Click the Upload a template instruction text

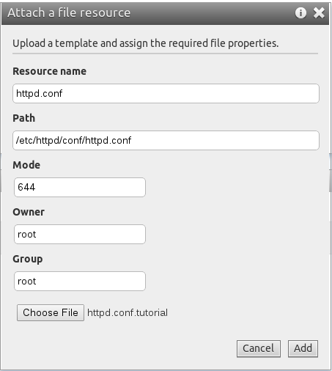coord(146,43)
